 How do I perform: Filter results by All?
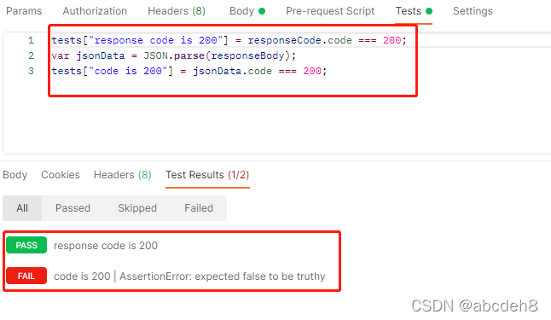pyautogui.click(x=22, y=208)
